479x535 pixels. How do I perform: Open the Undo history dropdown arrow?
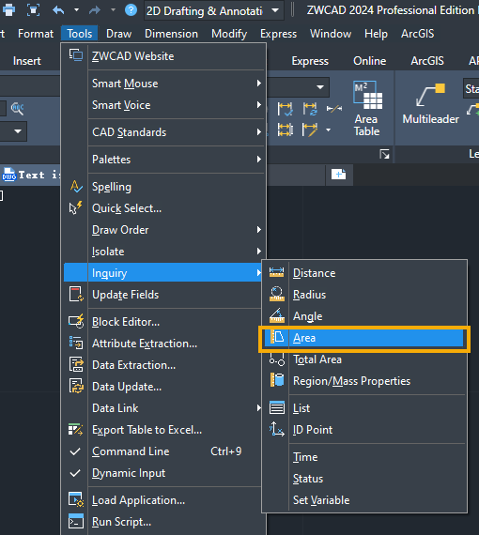coord(76,10)
